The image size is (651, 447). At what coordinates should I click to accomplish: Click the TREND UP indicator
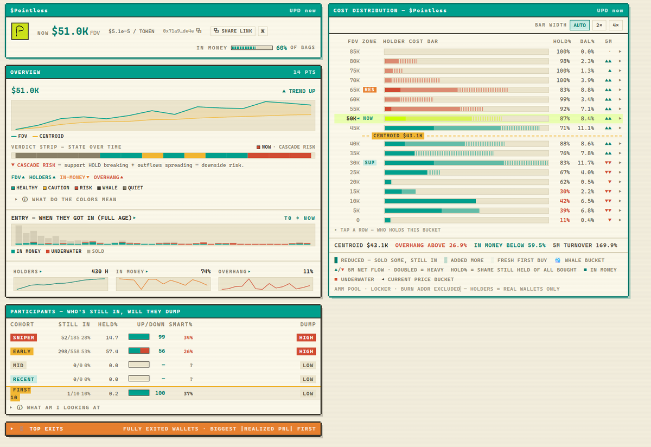(299, 91)
